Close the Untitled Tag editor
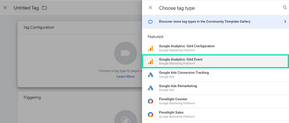 click(5, 8)
